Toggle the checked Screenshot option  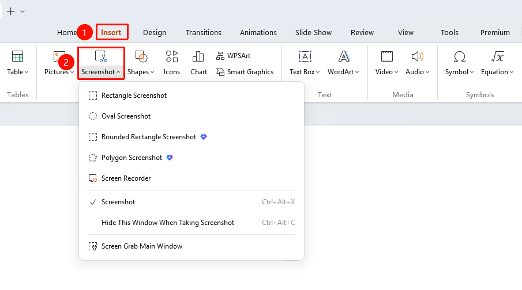(x=191, y=202)
